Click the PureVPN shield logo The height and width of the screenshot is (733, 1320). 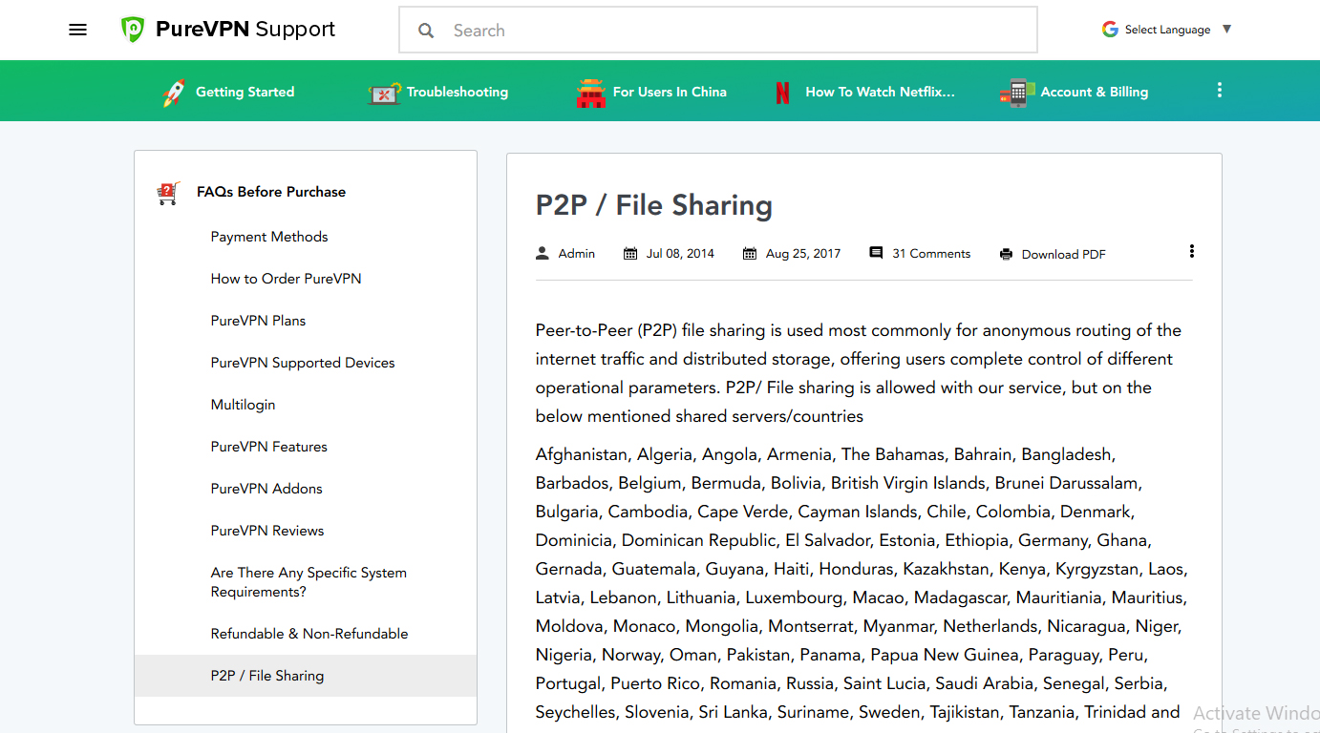coord(132,30)
